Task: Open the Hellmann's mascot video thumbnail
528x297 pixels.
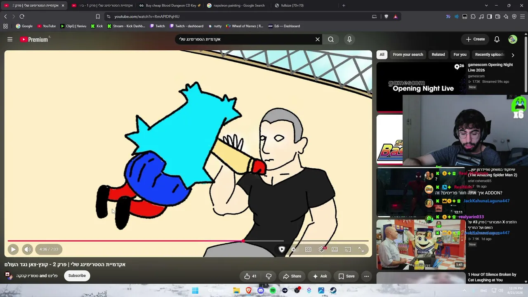Action: 421,245
